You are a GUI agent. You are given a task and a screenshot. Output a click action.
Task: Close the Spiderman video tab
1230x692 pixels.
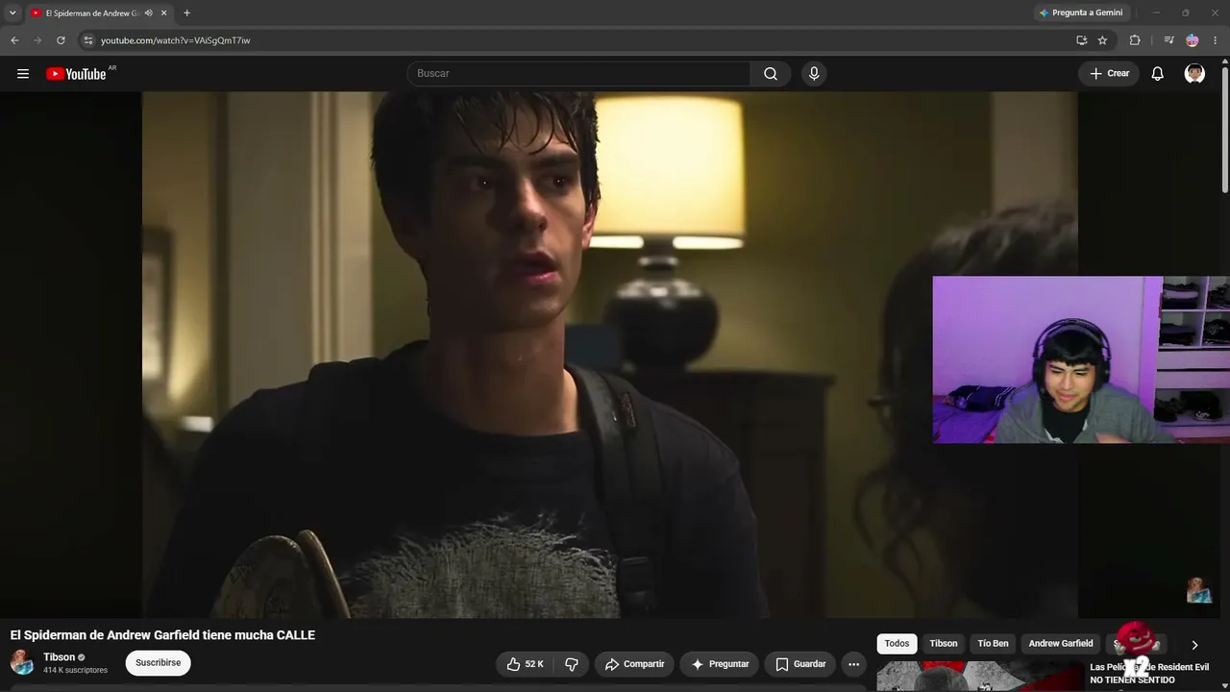coord(164,13)
